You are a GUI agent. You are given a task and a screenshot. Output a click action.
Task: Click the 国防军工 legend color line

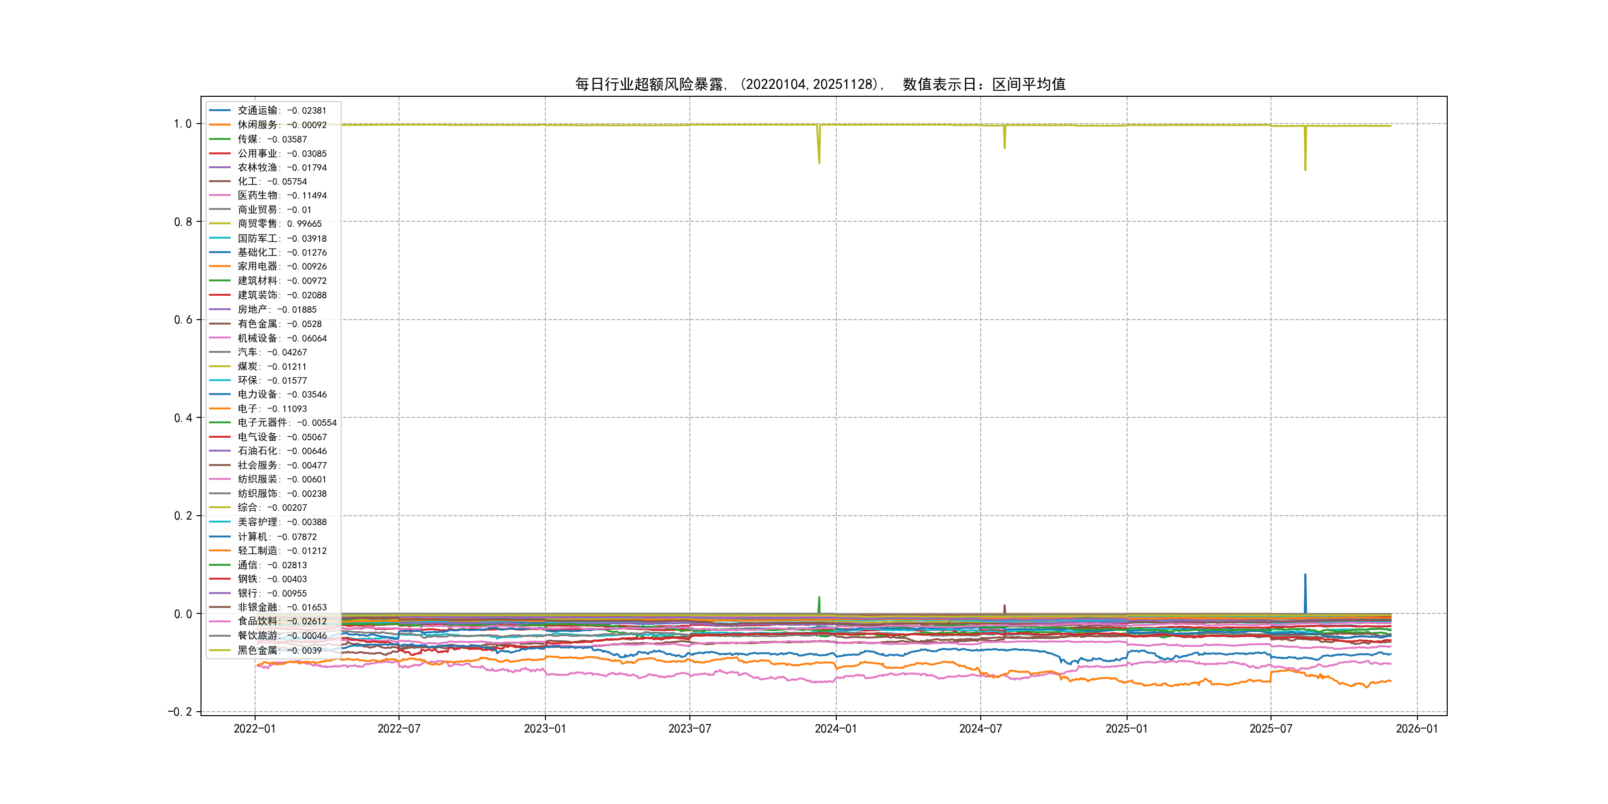(x=220, y=238)
